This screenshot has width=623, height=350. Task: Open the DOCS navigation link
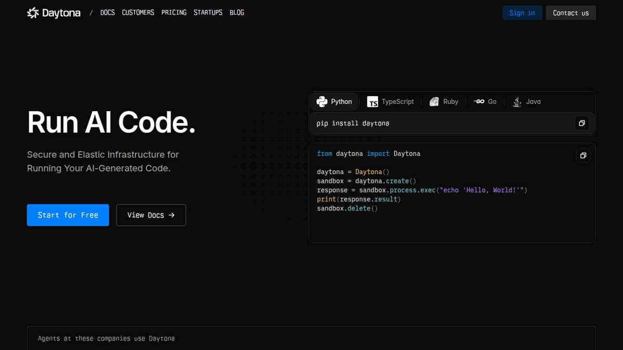[107, 12]
